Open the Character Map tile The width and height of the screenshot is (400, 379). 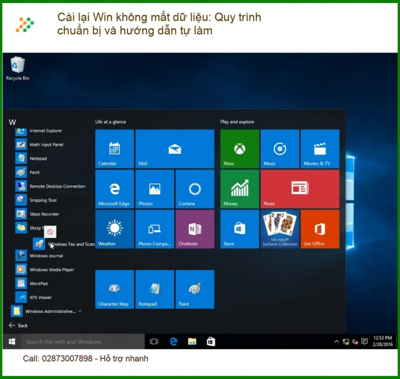click(x=115, y=289)
